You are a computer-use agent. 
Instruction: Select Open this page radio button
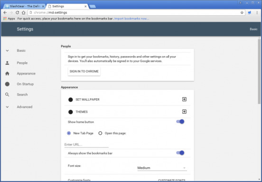click(x=100, y=134)
